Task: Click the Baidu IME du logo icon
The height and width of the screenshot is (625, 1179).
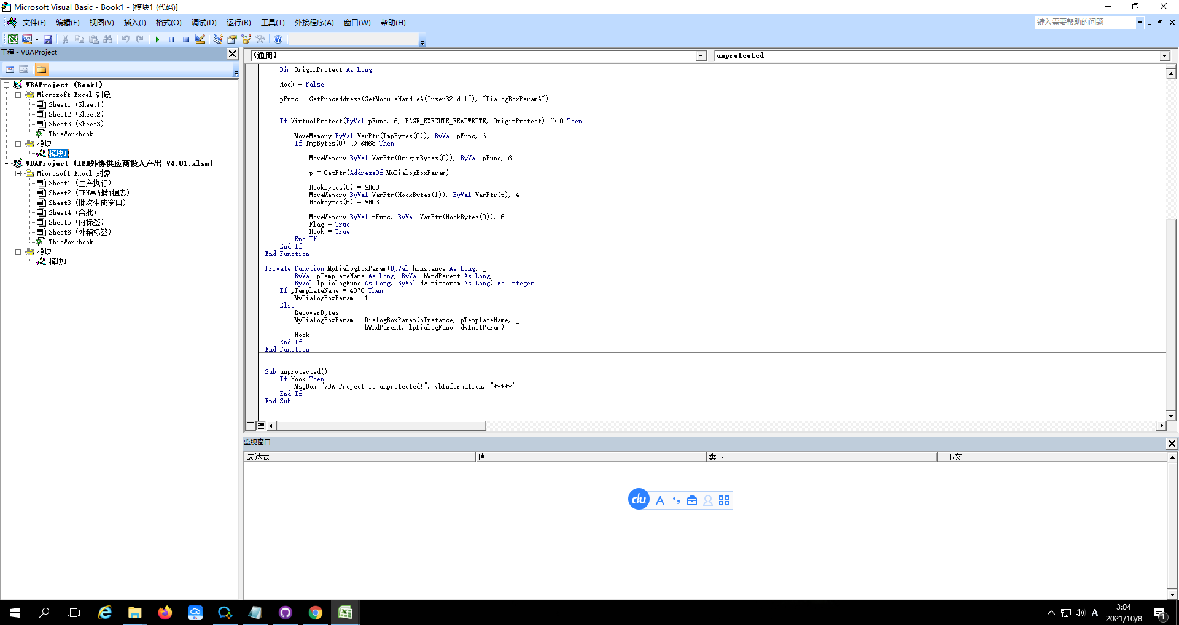Action: 639,499
